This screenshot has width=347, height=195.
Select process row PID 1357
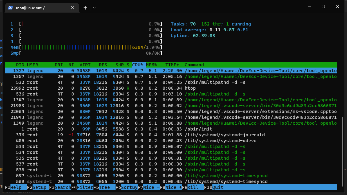tap(171, 76)
